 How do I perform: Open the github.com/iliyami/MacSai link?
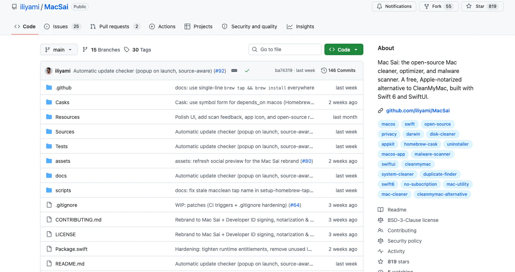[418, 111]
